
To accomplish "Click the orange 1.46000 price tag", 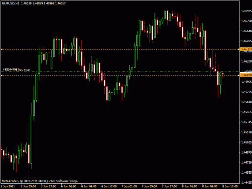I will pyautogui.click(x=246, y=75).
